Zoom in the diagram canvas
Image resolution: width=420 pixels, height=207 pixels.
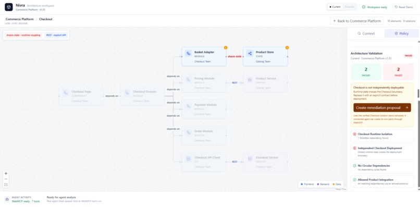click(x=6, y=174)
